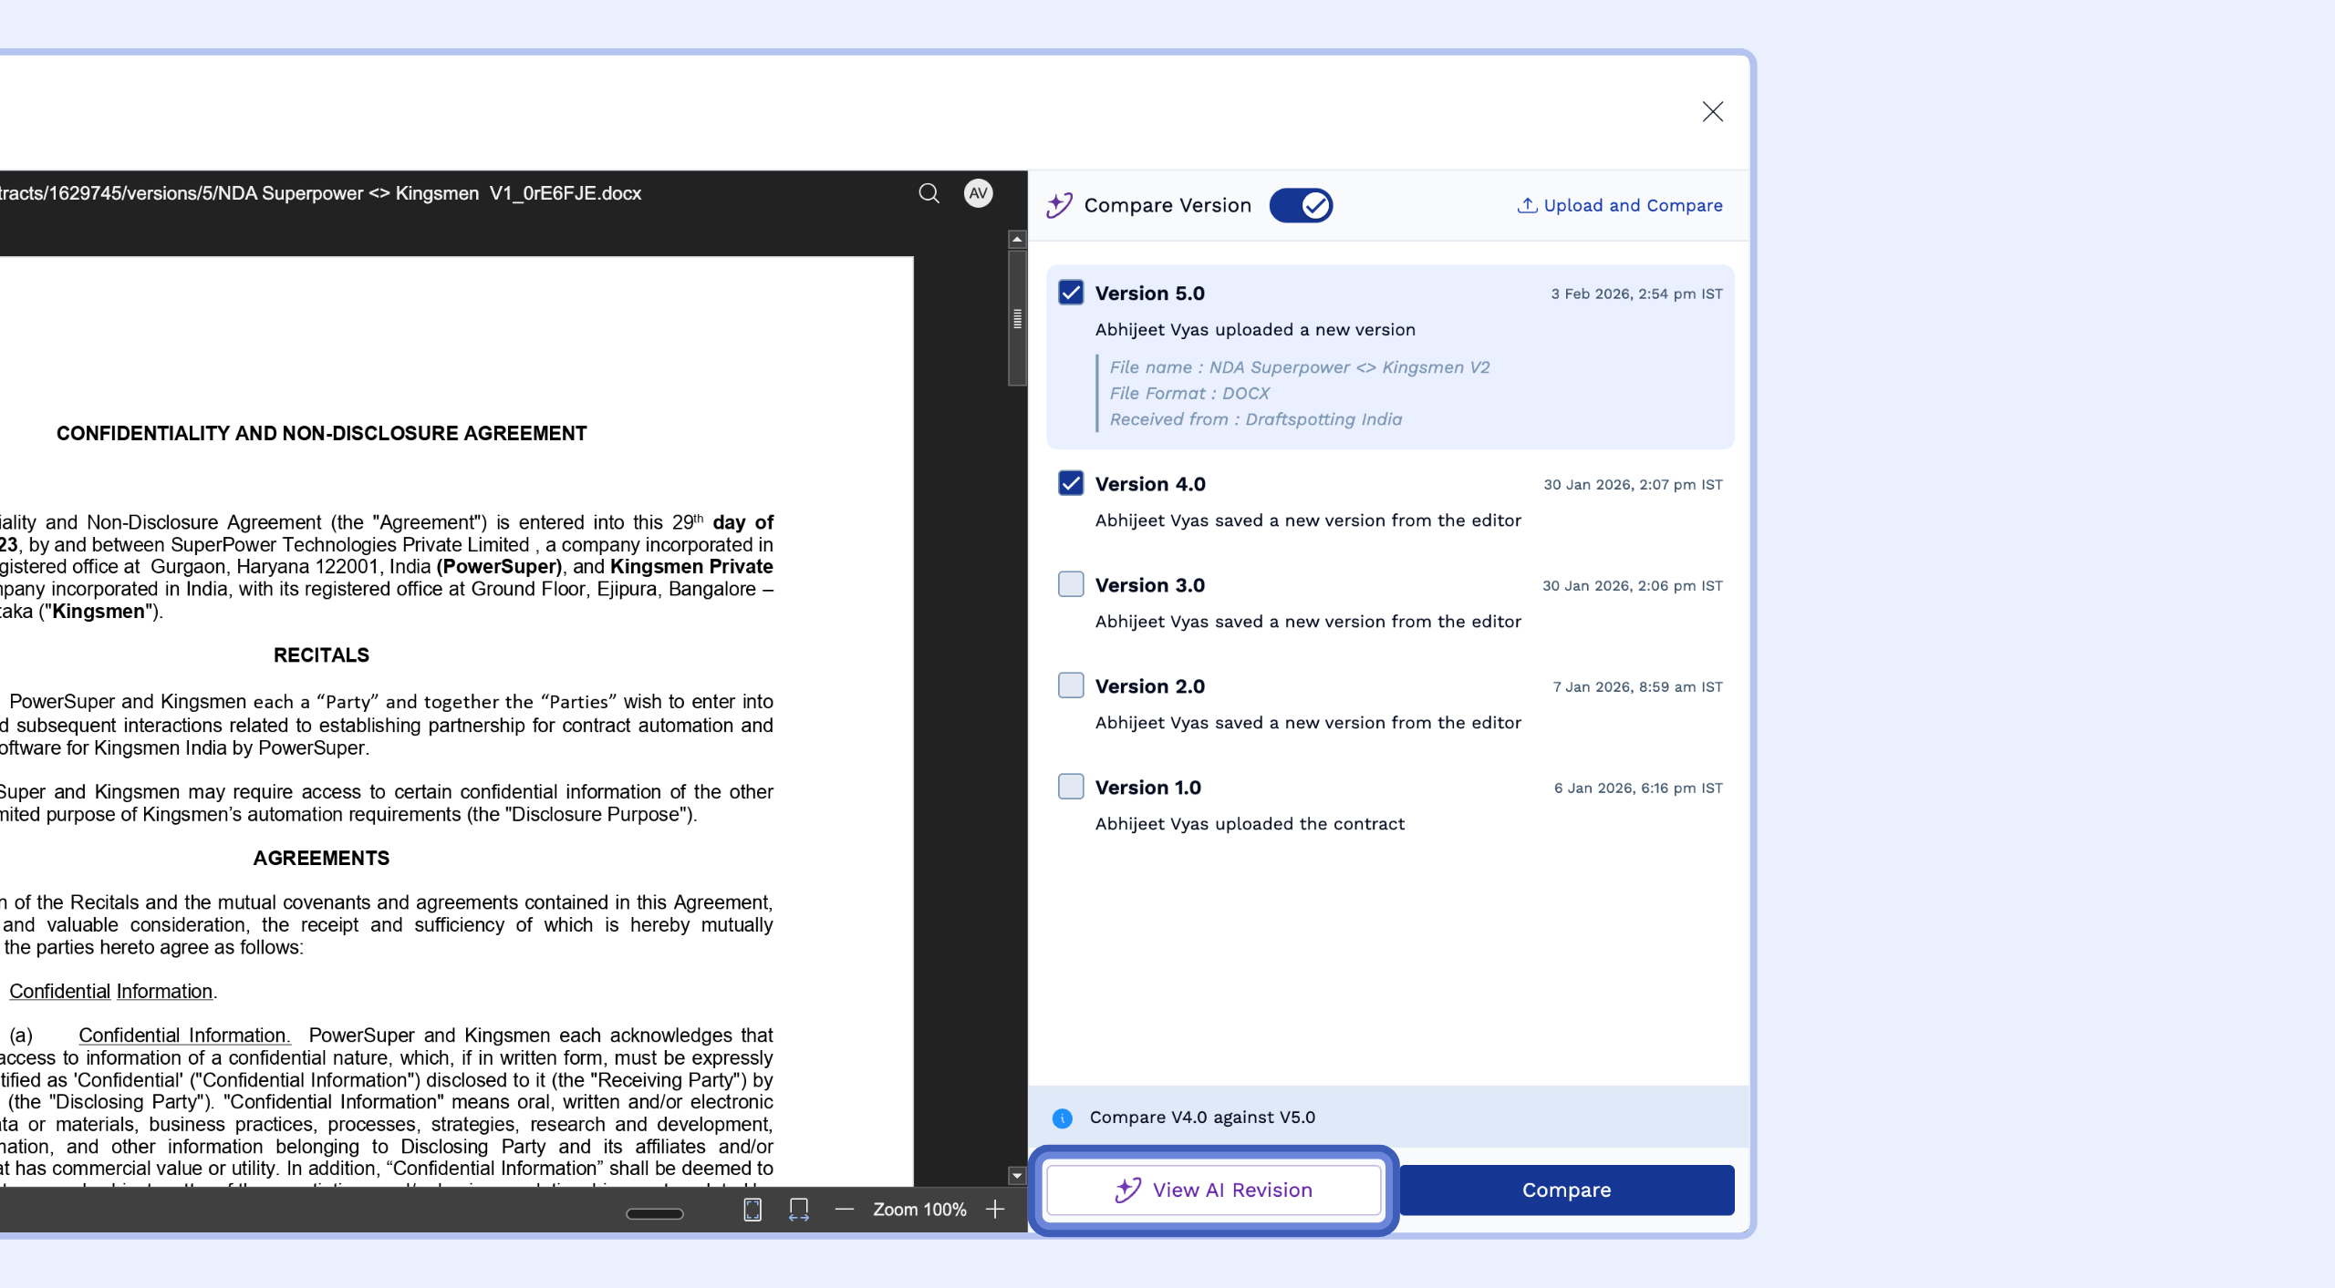Turn off the Compare Version toggle

tap(1301, 205)
